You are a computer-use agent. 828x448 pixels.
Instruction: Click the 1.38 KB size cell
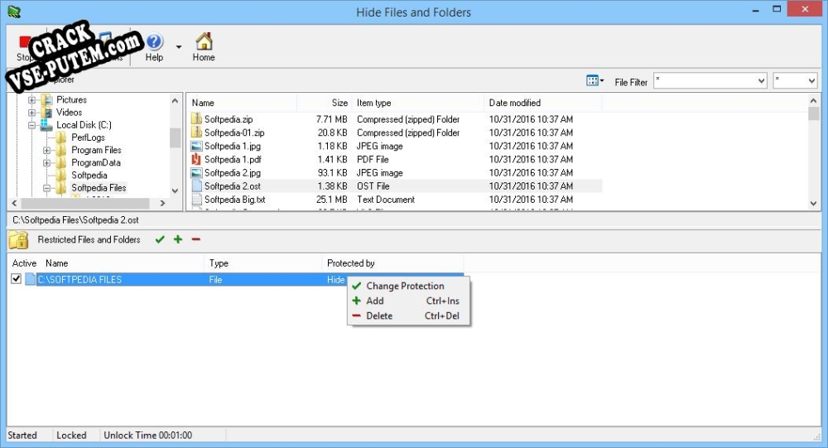tap(332, 186)
